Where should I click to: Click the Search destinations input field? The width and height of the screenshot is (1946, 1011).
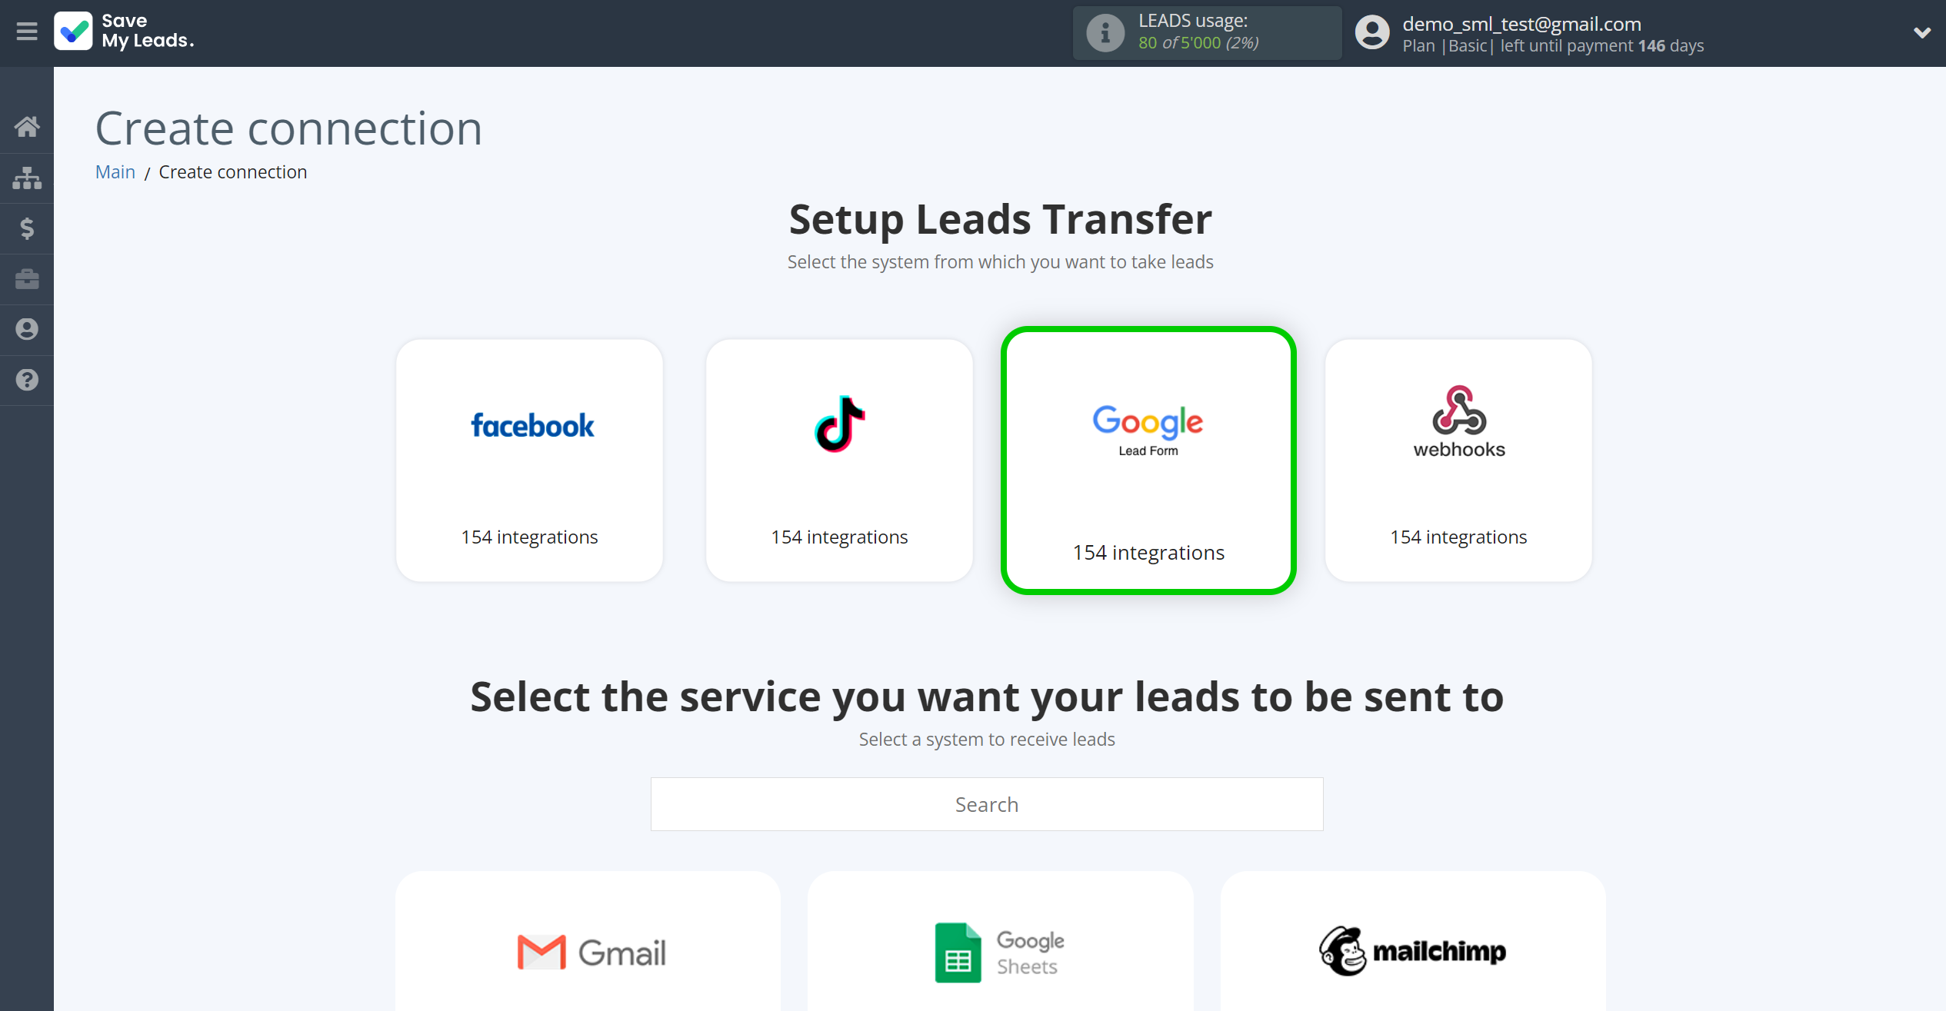tap(986, 804)
